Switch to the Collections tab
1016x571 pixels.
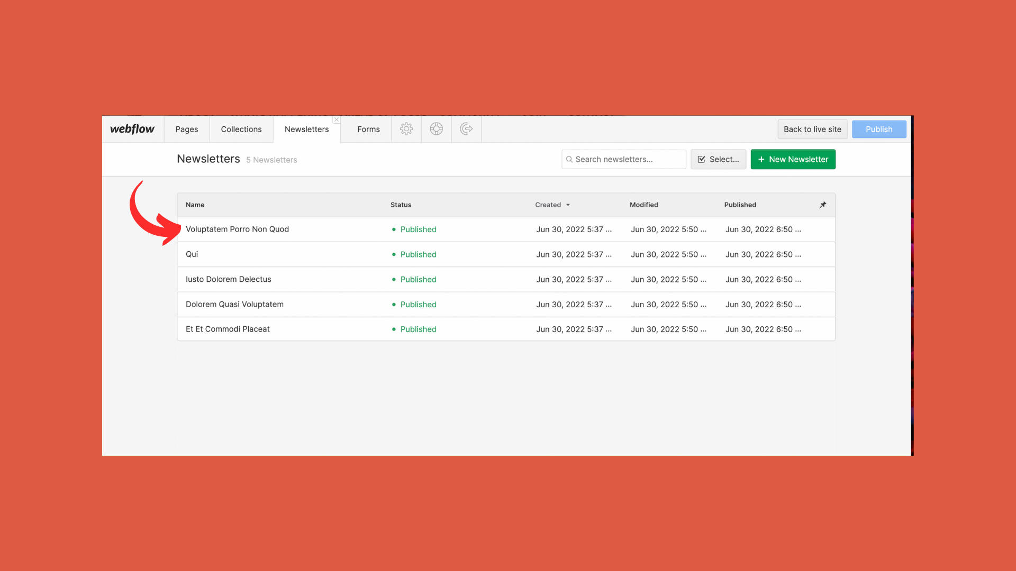[x=241, y=130]
